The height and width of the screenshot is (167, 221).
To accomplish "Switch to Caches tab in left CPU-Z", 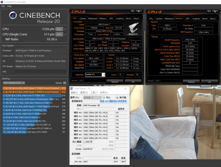I will click(x=83, y=18).
